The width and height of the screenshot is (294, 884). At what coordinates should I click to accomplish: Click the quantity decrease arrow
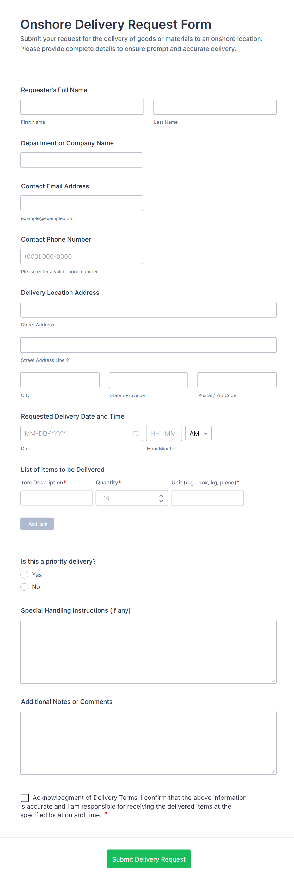pos(161,501)
